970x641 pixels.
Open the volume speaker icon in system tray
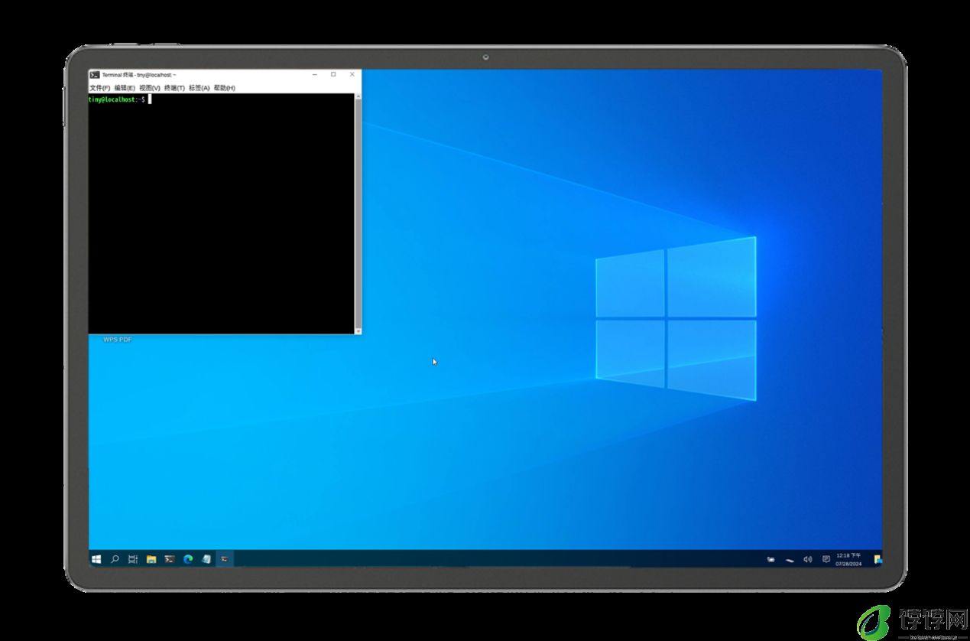coord(808,559)
